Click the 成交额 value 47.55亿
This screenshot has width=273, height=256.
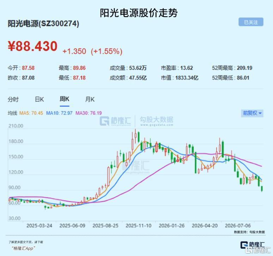pyautogui.click(x=138, y=78)
